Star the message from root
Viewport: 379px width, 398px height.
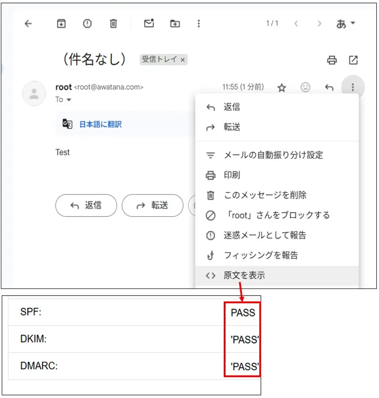pos(282,87)
